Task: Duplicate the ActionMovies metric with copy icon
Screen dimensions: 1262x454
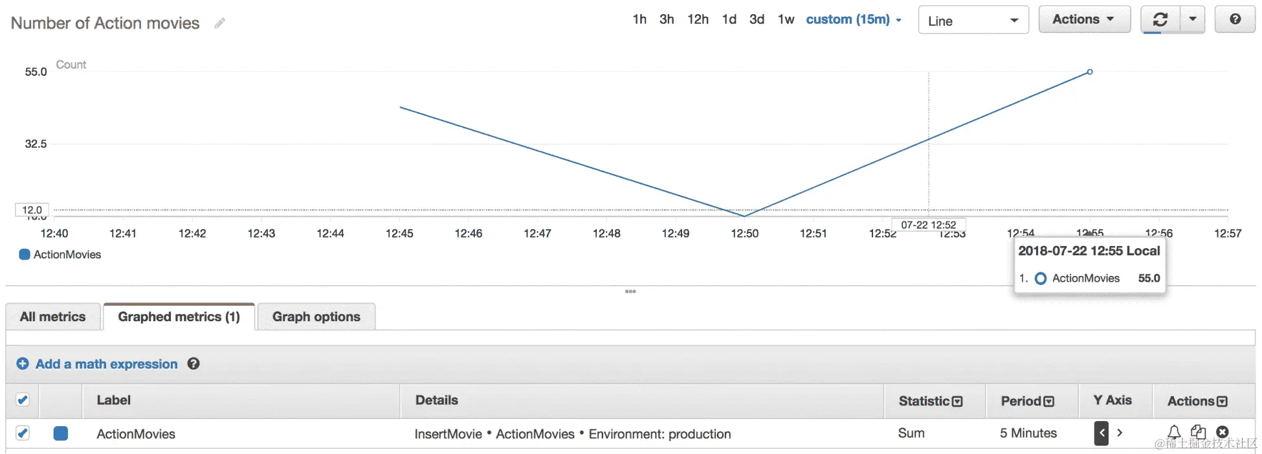Action: [1198, 432]
